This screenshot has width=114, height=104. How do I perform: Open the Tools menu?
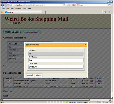click(25, 9)
